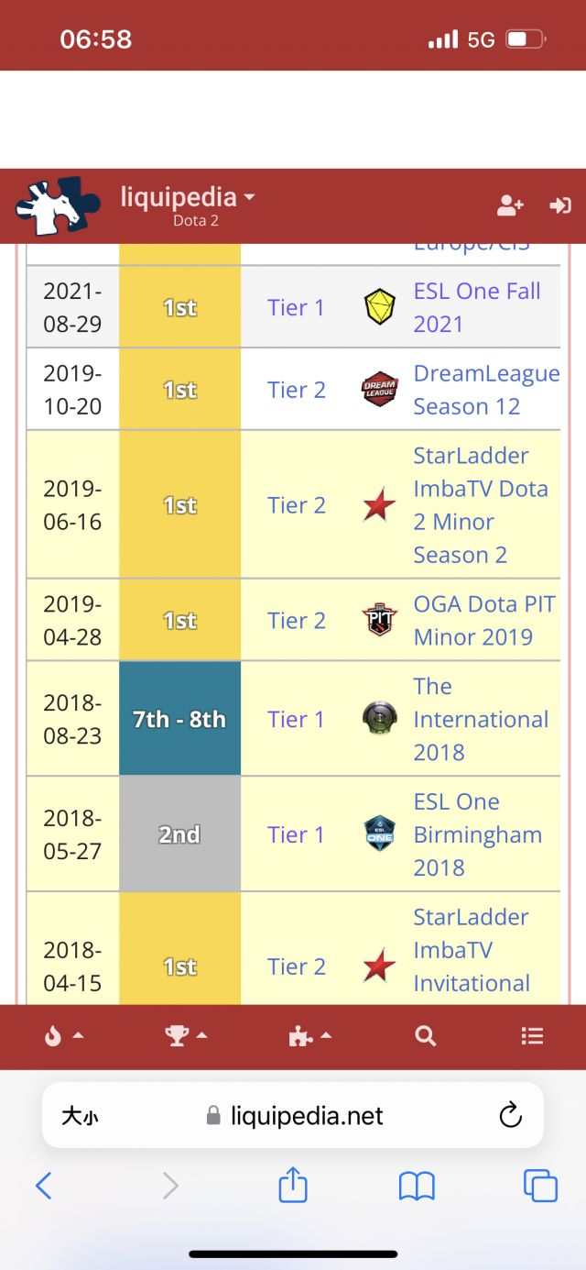This screenshot has height=1270, width=586.
Task: Open the create account icon
Action: pyautogui.click(x=510, y=205)
